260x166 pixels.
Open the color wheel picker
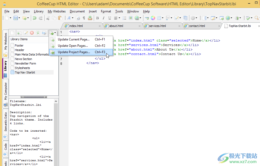pos(153,18)
